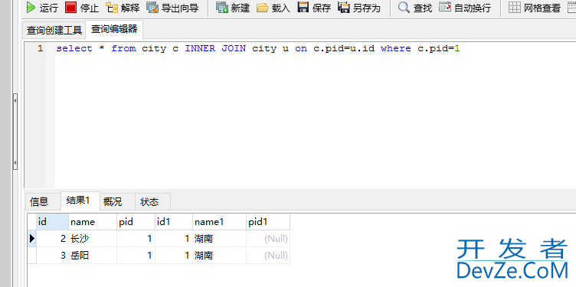
Task: Click the row selector arrow for 长沙 row
Action: [32, 239]
